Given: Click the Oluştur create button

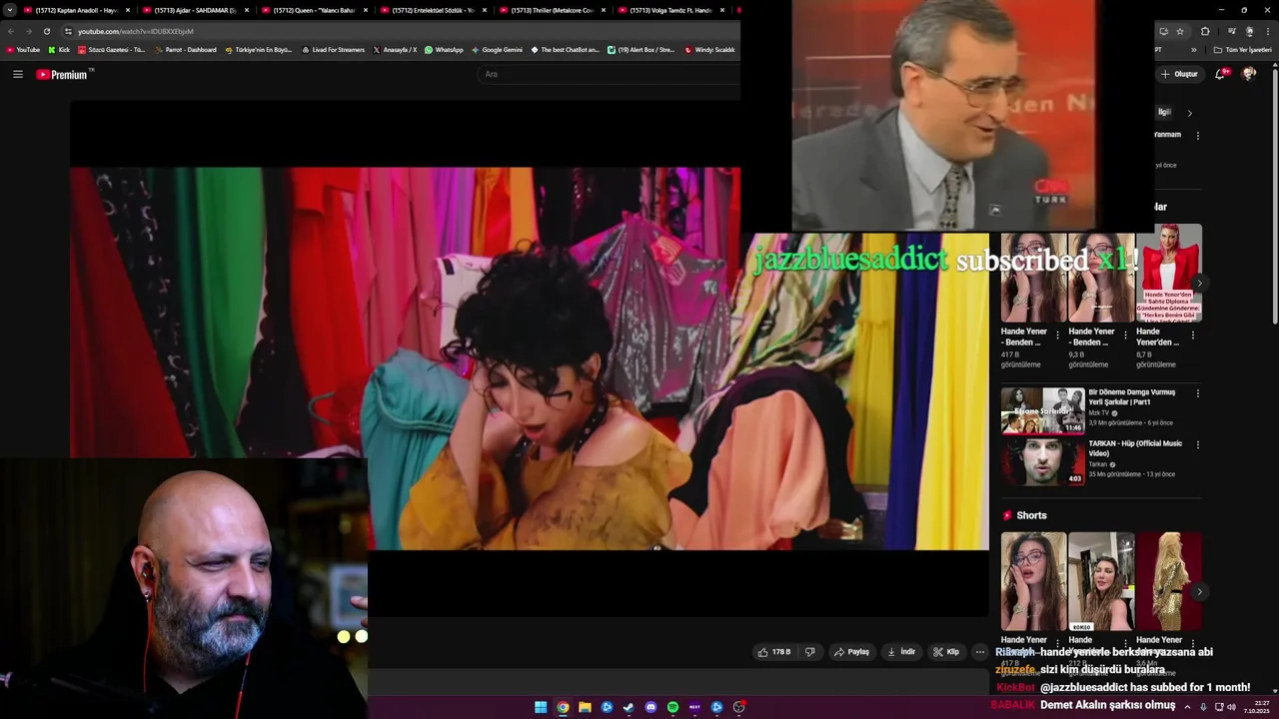Looking at the screenshot, I should click(1179, 74).
